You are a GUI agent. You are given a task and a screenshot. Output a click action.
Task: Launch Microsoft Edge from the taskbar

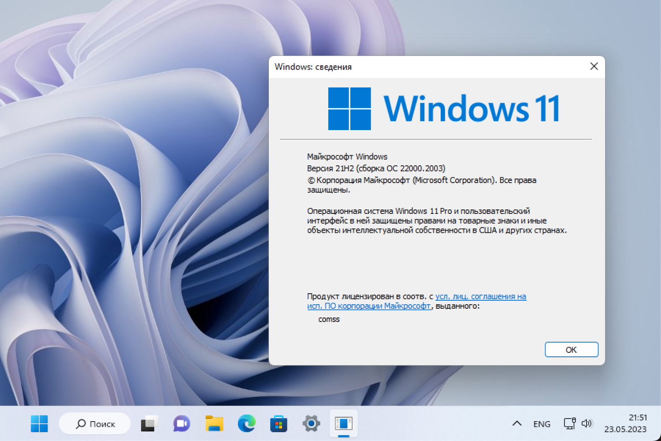[x=246, y=424]
